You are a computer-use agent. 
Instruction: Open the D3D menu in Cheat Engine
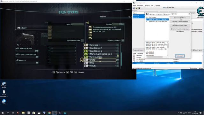(152, 5)
